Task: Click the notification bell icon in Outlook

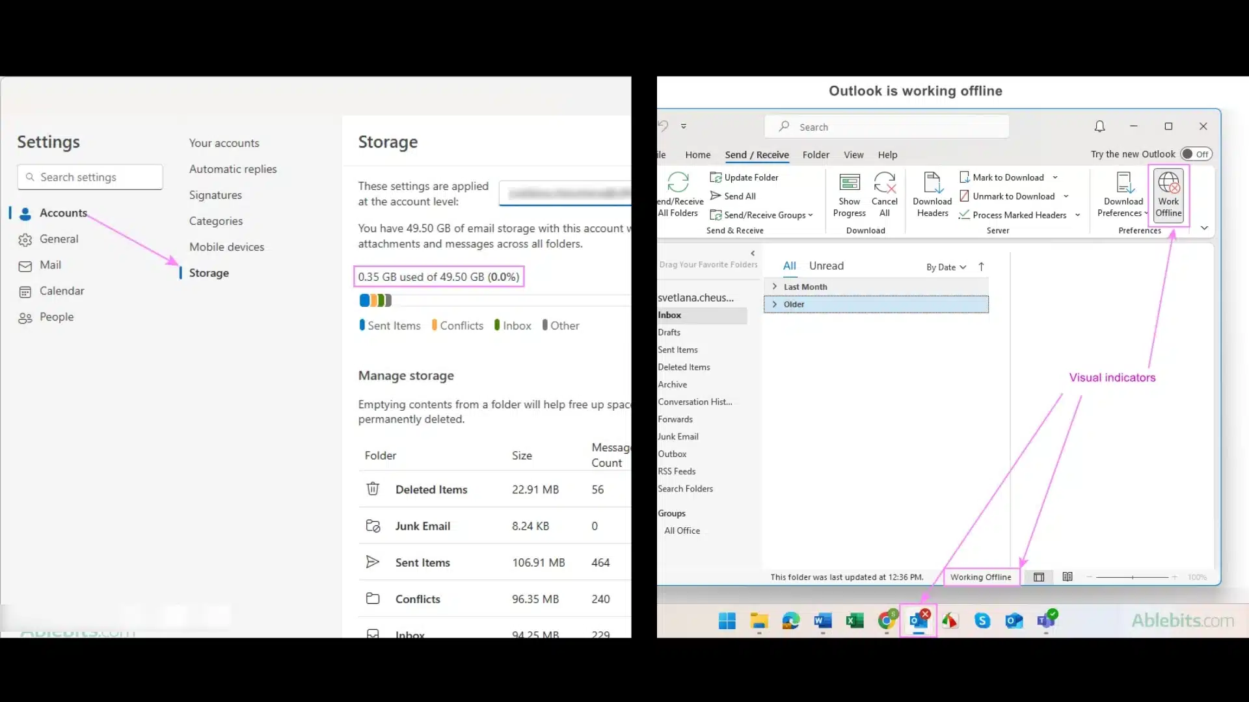Action: (x=1099, y=127)
